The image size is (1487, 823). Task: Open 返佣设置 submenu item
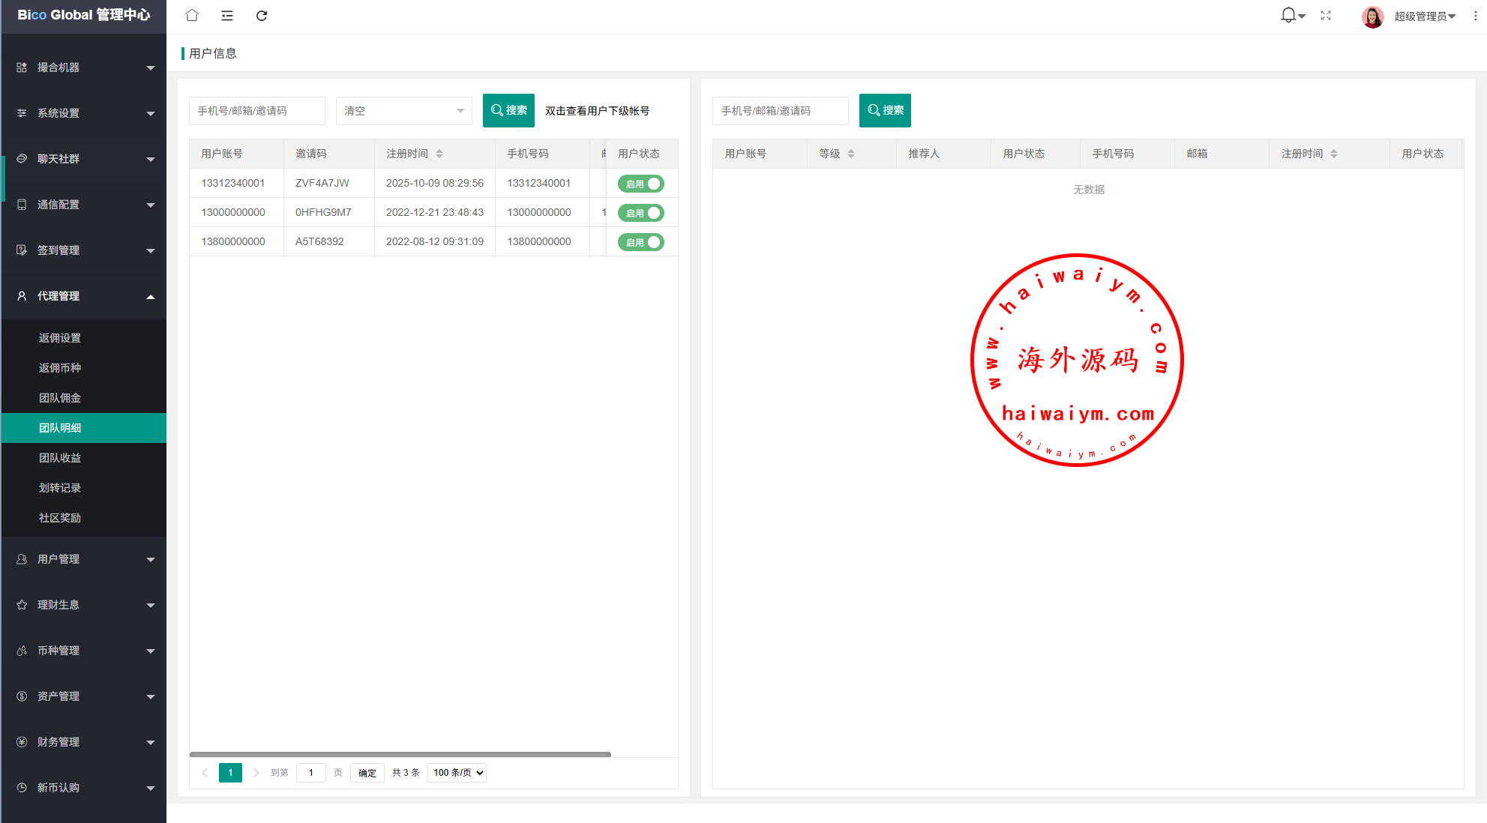(60, 338)
